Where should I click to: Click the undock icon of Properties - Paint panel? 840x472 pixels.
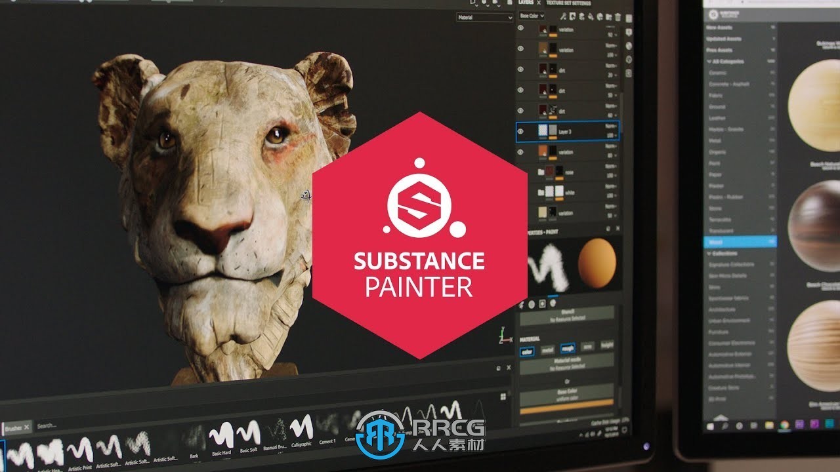tap(608, 228)
